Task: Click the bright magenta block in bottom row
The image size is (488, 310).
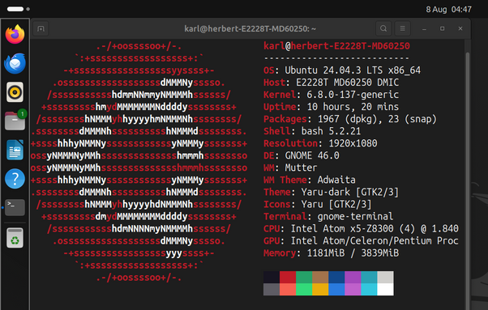Action: click(353, 289)
